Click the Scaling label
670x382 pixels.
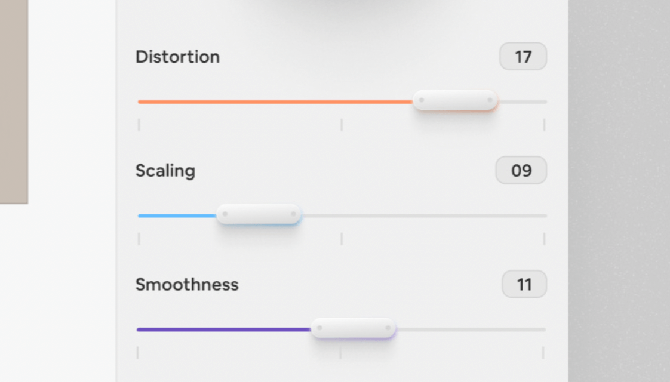(165, 171)
